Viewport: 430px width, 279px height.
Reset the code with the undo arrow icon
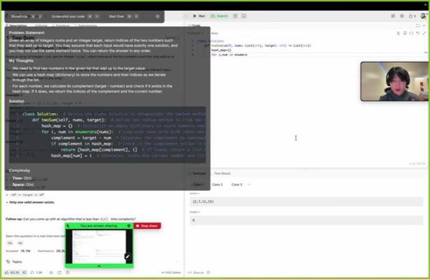[x=418, y=33]
